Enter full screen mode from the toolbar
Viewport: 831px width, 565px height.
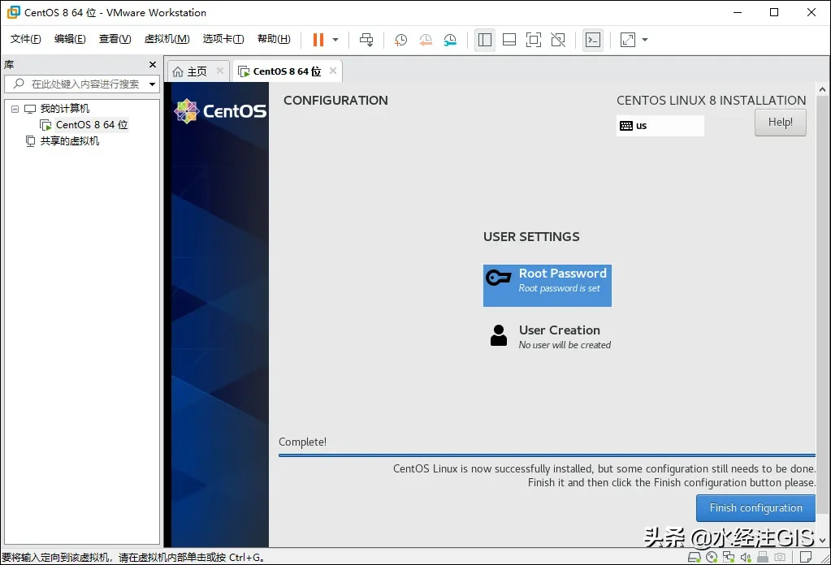coord(534,40)
